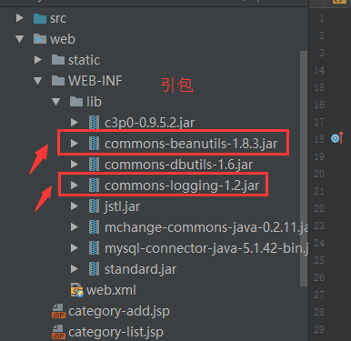
Task: Collapse the WEB-INF folder arrow
Action: coord(38,81)
